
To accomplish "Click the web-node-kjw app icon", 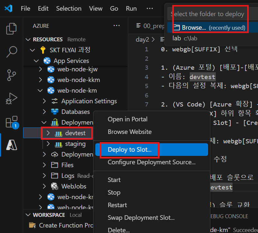I will point(51,69).
